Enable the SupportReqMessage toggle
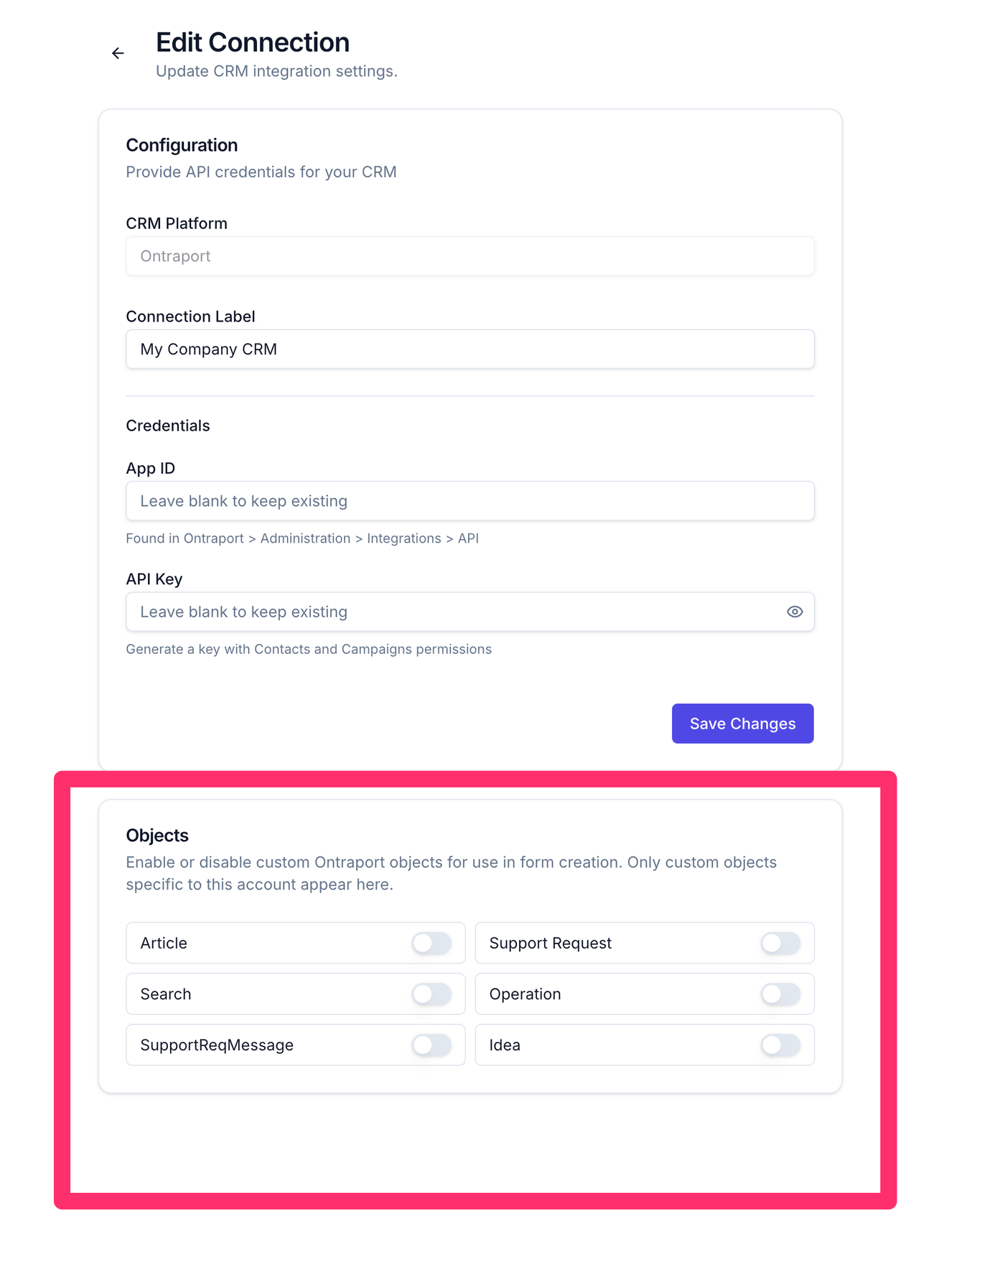The width and height of the screenshot is (1005, 1282). click(431, 1044)
